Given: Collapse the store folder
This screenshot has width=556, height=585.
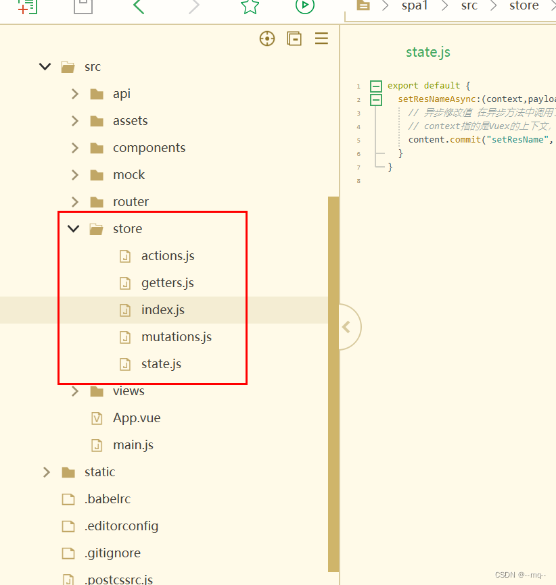Looking at the screenshot, I should (x=74, y=228).
